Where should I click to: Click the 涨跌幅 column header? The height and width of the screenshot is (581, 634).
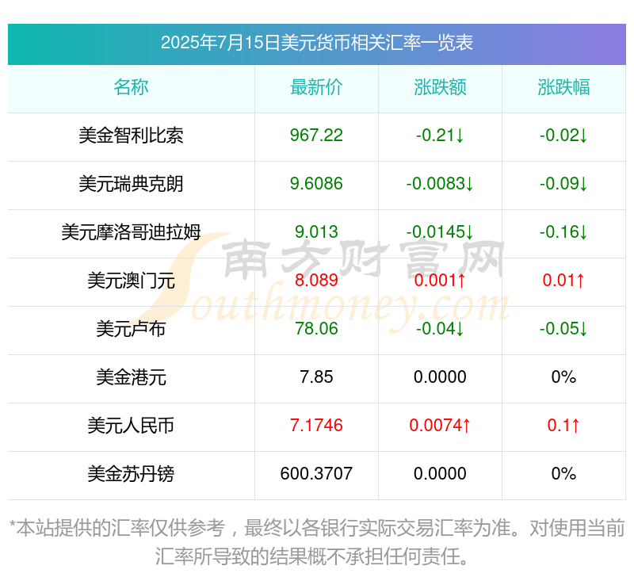(x=563, y=87)
